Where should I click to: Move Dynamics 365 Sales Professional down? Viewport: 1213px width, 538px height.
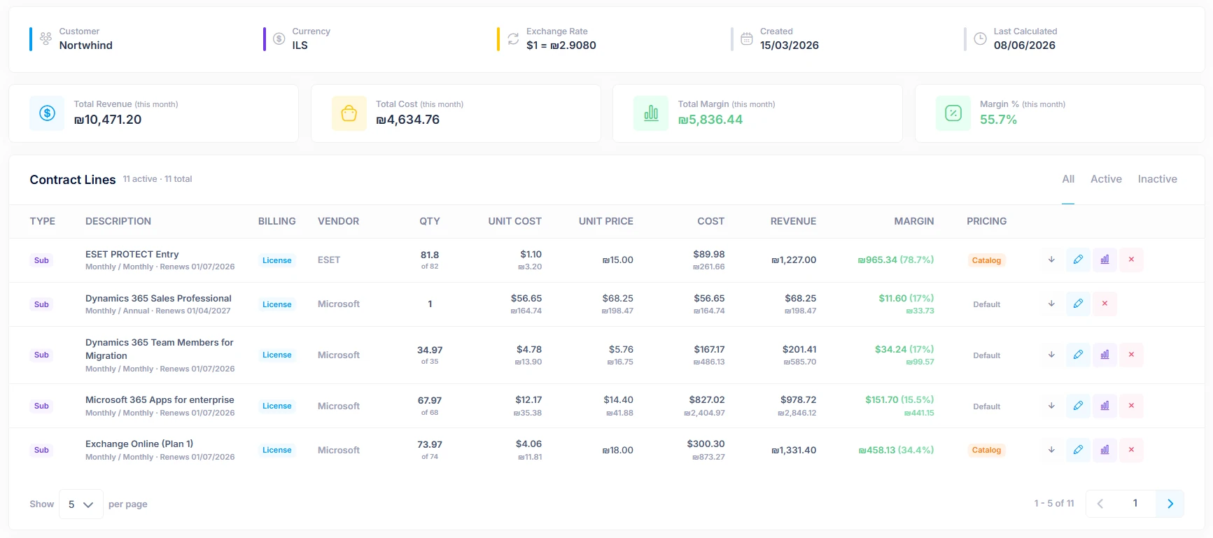(1051, 304)
